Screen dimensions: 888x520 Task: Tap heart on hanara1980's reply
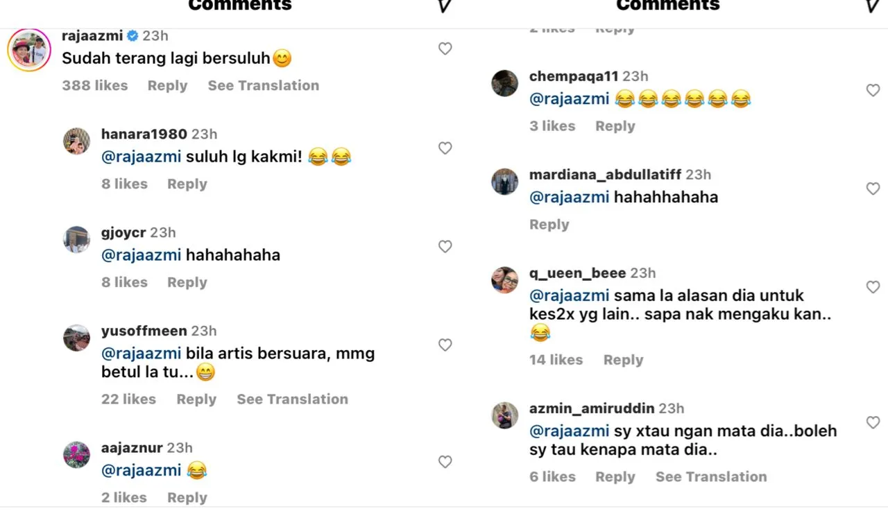click(x=445, y=148)
